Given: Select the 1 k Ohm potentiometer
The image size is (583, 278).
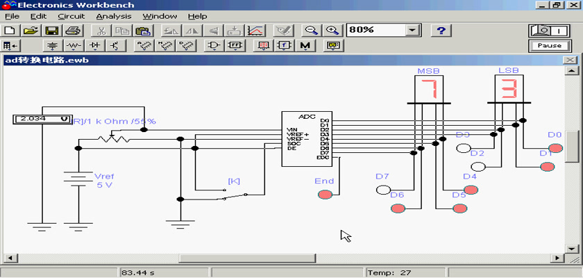Looking at the screenshot, I should 113,138.
